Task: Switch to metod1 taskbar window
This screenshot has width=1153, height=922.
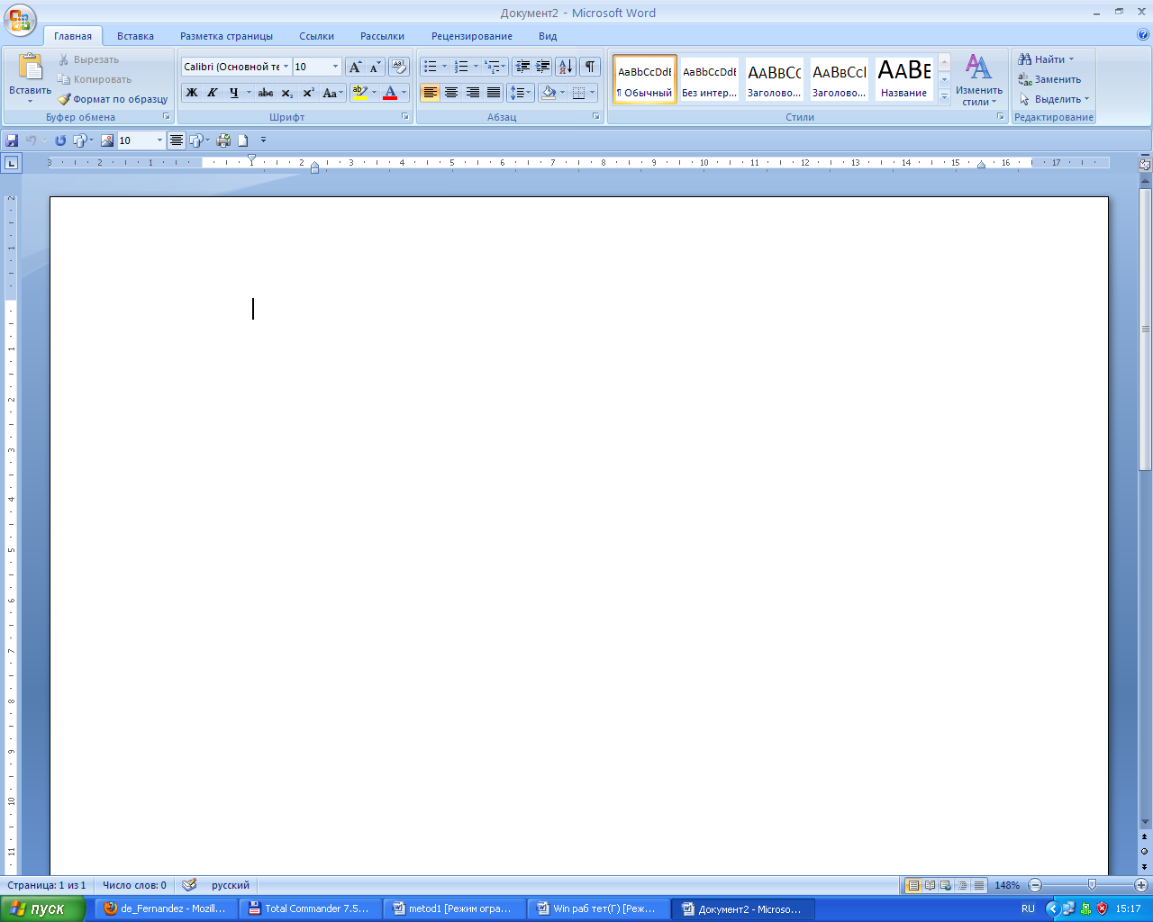Action: coord(456,908)
